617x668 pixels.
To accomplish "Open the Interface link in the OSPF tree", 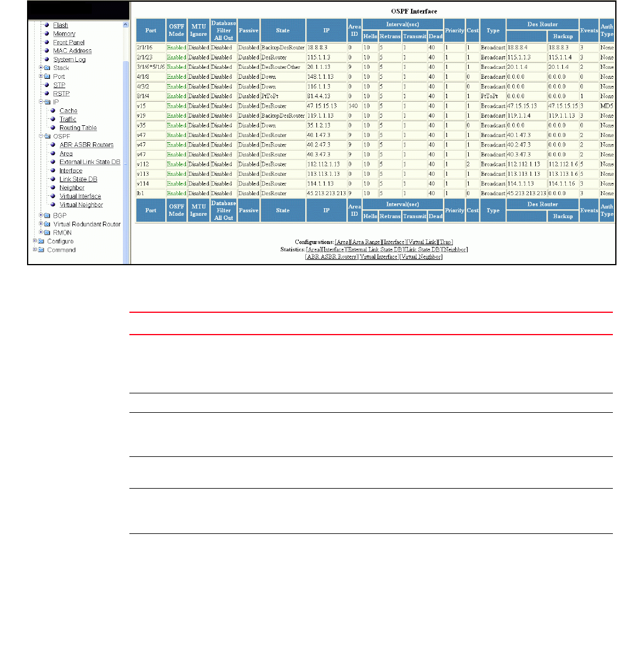I will (71, 171).
